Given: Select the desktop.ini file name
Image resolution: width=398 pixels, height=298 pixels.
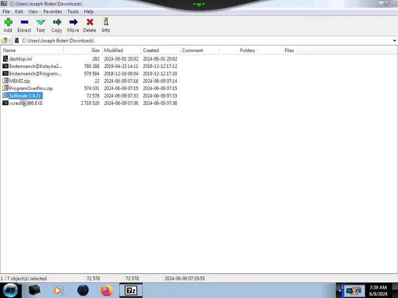Looking at the screenshot, I should coord(21,59).
